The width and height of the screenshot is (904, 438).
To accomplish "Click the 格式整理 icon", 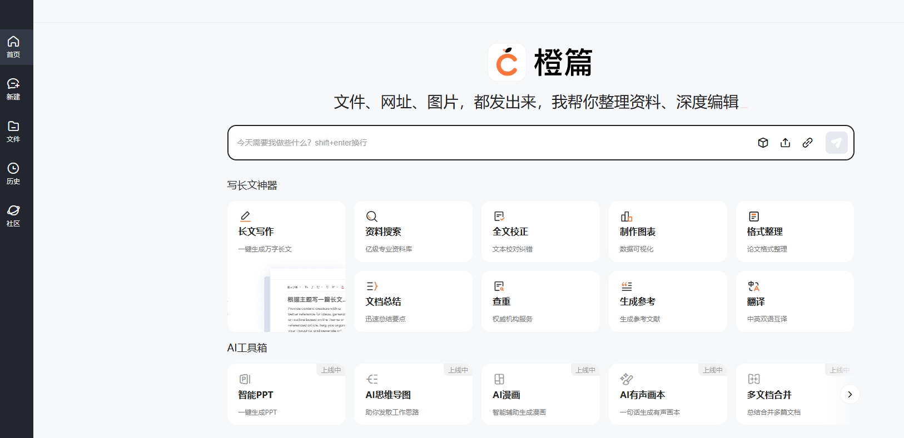I will 754,217.
